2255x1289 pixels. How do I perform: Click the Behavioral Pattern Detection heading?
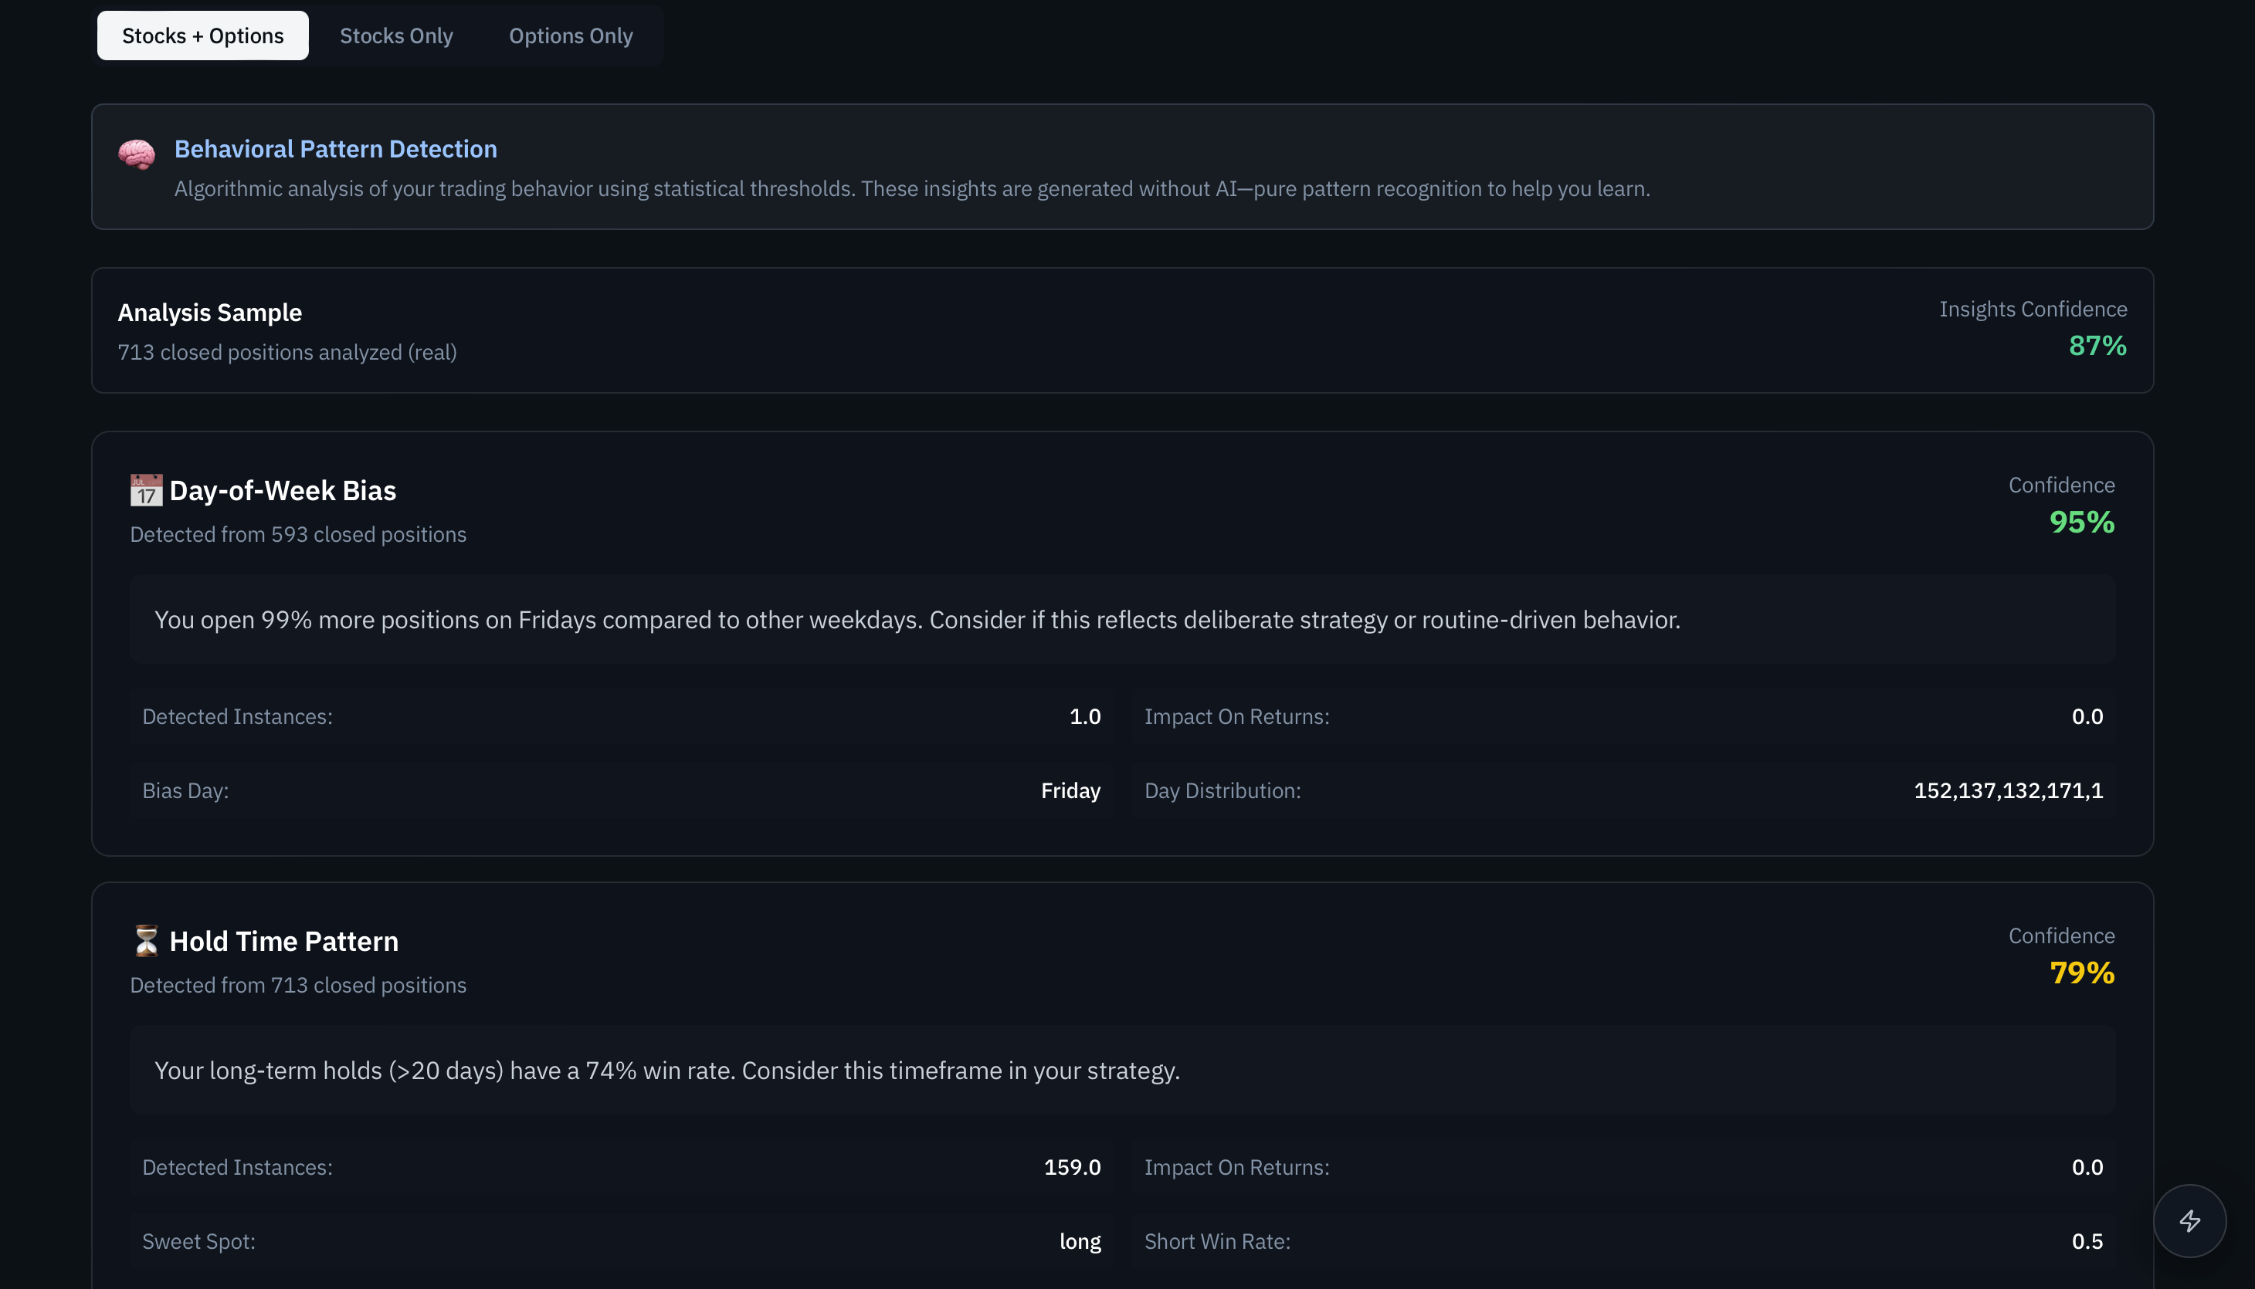click(x=336, y=149)
